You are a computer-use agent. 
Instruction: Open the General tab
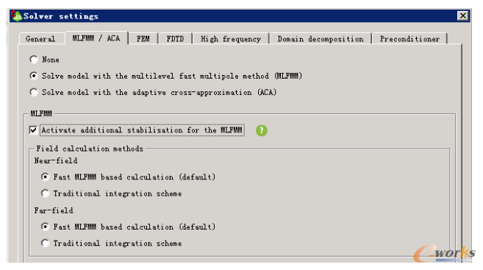[x=40, y=39]
